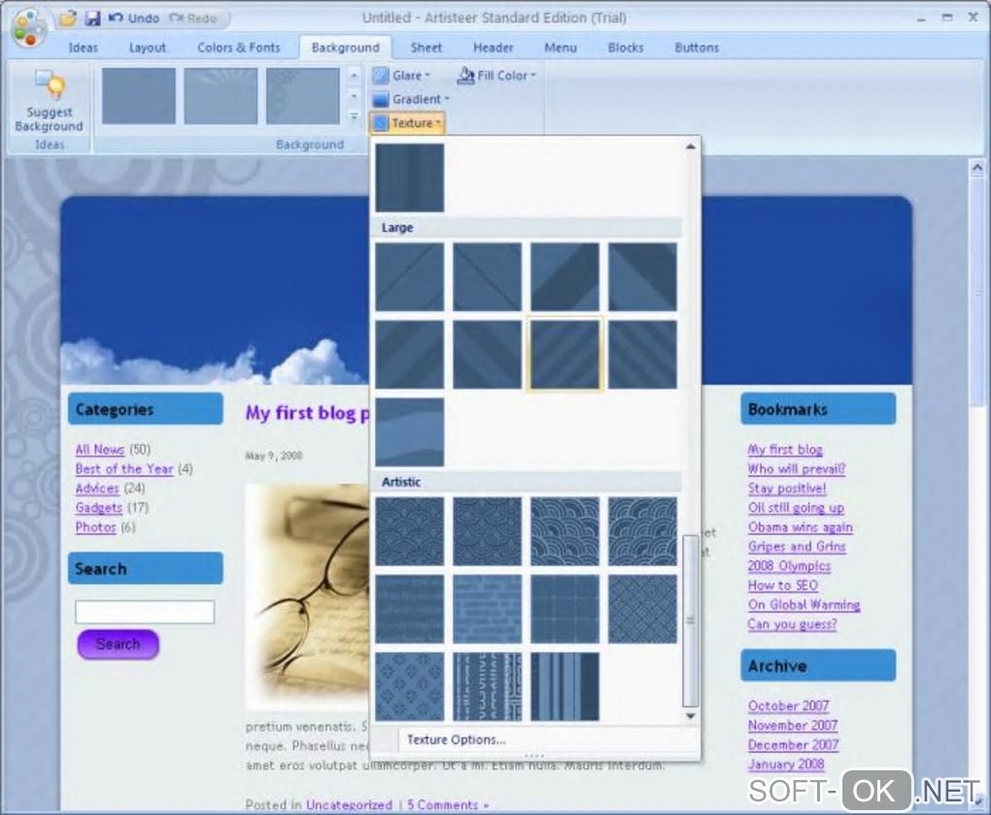The image size is (991, 815).
Task: Choose the first Artistic scales texture
Action: click(410, 531)
